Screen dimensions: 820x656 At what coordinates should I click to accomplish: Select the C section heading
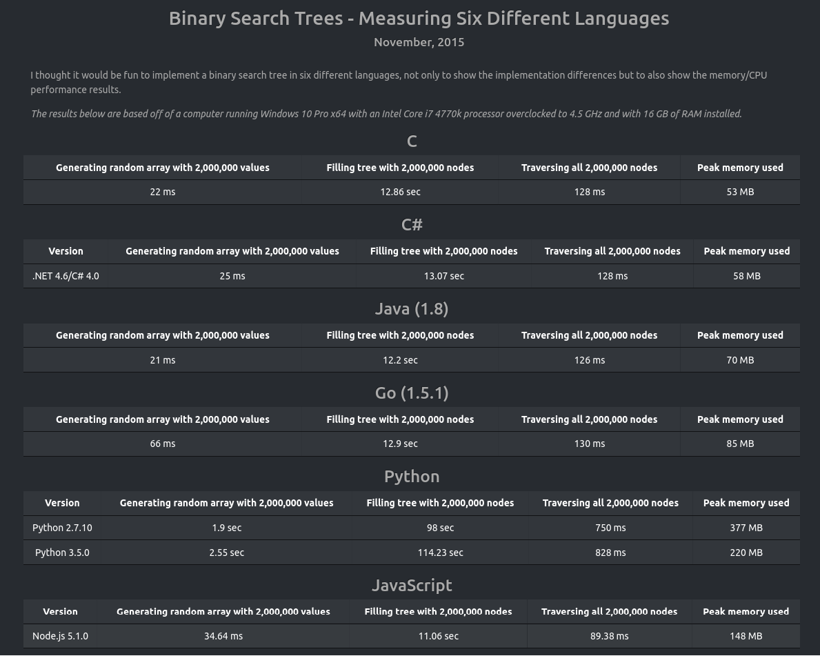point(412,141)
